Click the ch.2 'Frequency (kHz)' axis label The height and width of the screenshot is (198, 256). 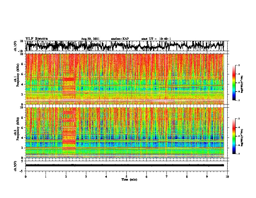pyautogui.click(x=18, y=129)
